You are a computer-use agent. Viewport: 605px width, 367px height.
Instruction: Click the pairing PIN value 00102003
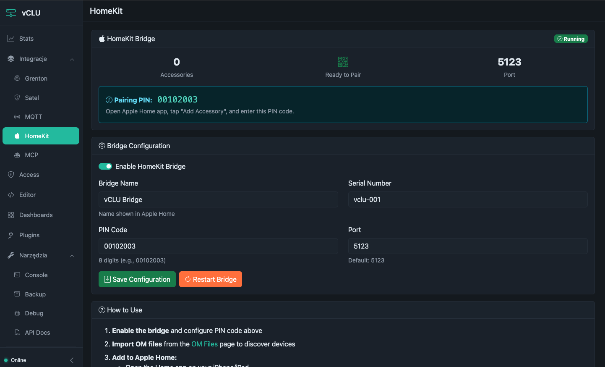point(177,100)
